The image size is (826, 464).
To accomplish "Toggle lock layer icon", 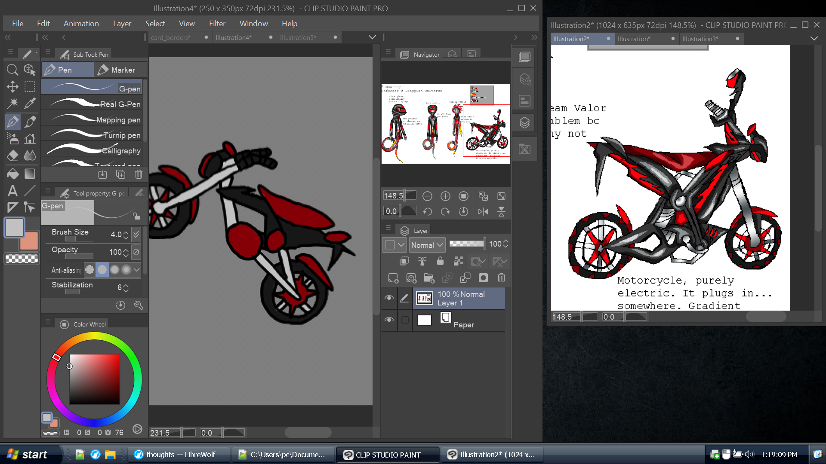I will click(x=440, y=261).
